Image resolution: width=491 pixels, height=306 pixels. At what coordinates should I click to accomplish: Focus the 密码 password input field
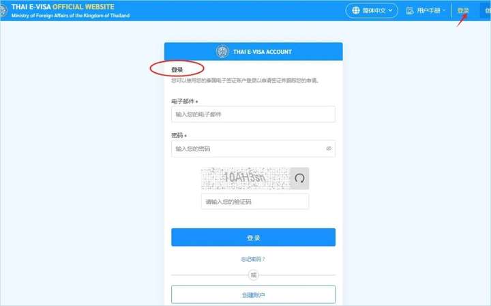pyautogui.click(x=253, y=149)
